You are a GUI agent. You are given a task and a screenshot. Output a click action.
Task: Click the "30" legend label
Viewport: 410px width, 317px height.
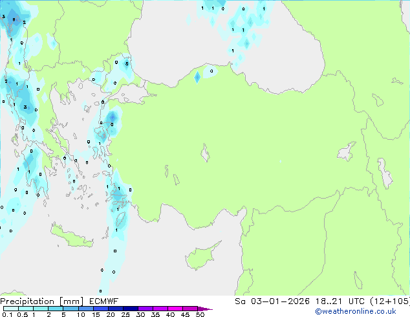pos(140,314)
